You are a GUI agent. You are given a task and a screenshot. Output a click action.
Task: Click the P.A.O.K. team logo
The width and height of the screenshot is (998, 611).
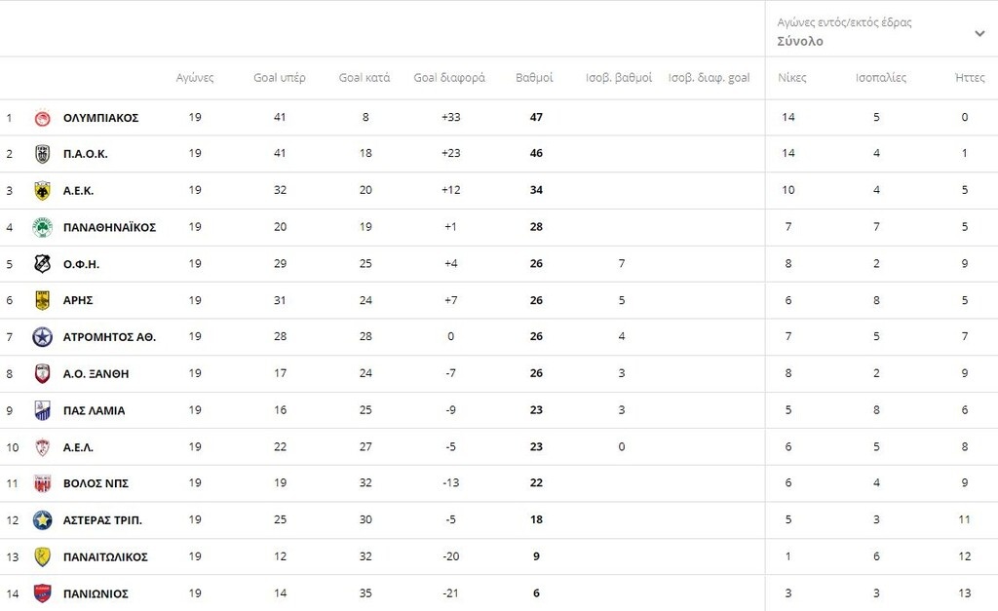tap(43, 153)
